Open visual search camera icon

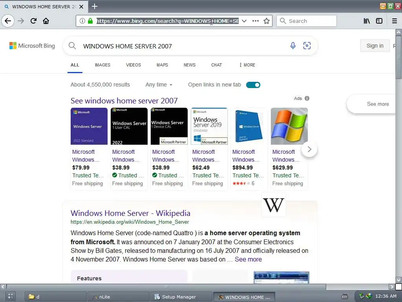pos(307,46)
